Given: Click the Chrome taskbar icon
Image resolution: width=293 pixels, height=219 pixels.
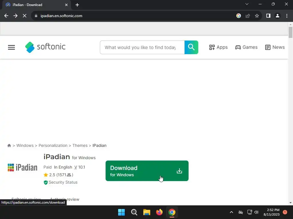Looking at the screenshot, I should click(x=172, y=212).
